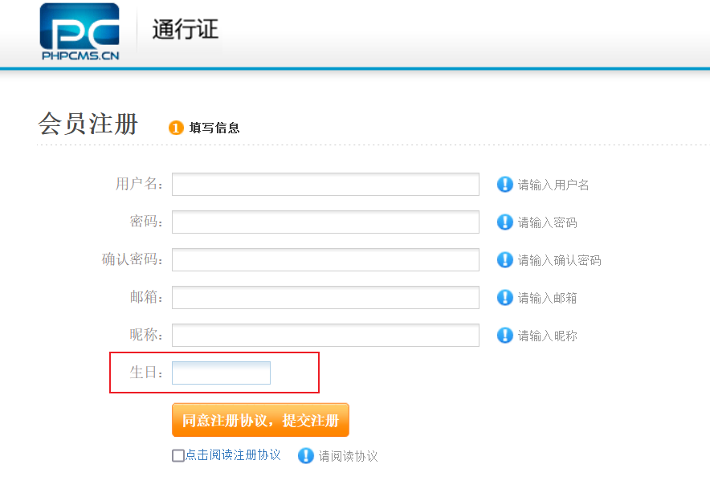Click the info icon beside 请输入昵称
The image size is (710, 497).
504,336
